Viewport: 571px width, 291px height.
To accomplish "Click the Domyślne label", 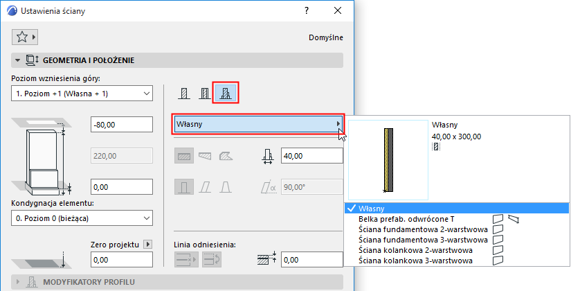I will (326, 37).
